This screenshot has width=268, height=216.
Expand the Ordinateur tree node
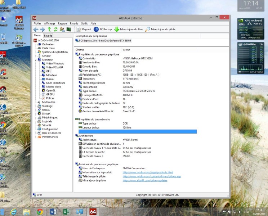[36, 44]
